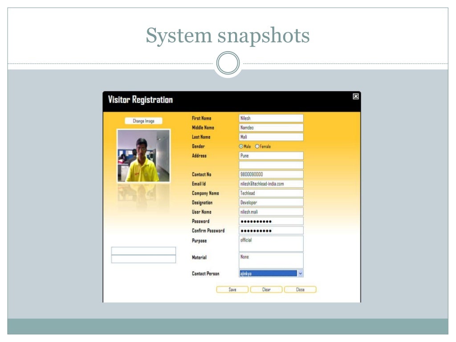
Task: Select the visitor photo thumbnail
Action: (143, 155)
